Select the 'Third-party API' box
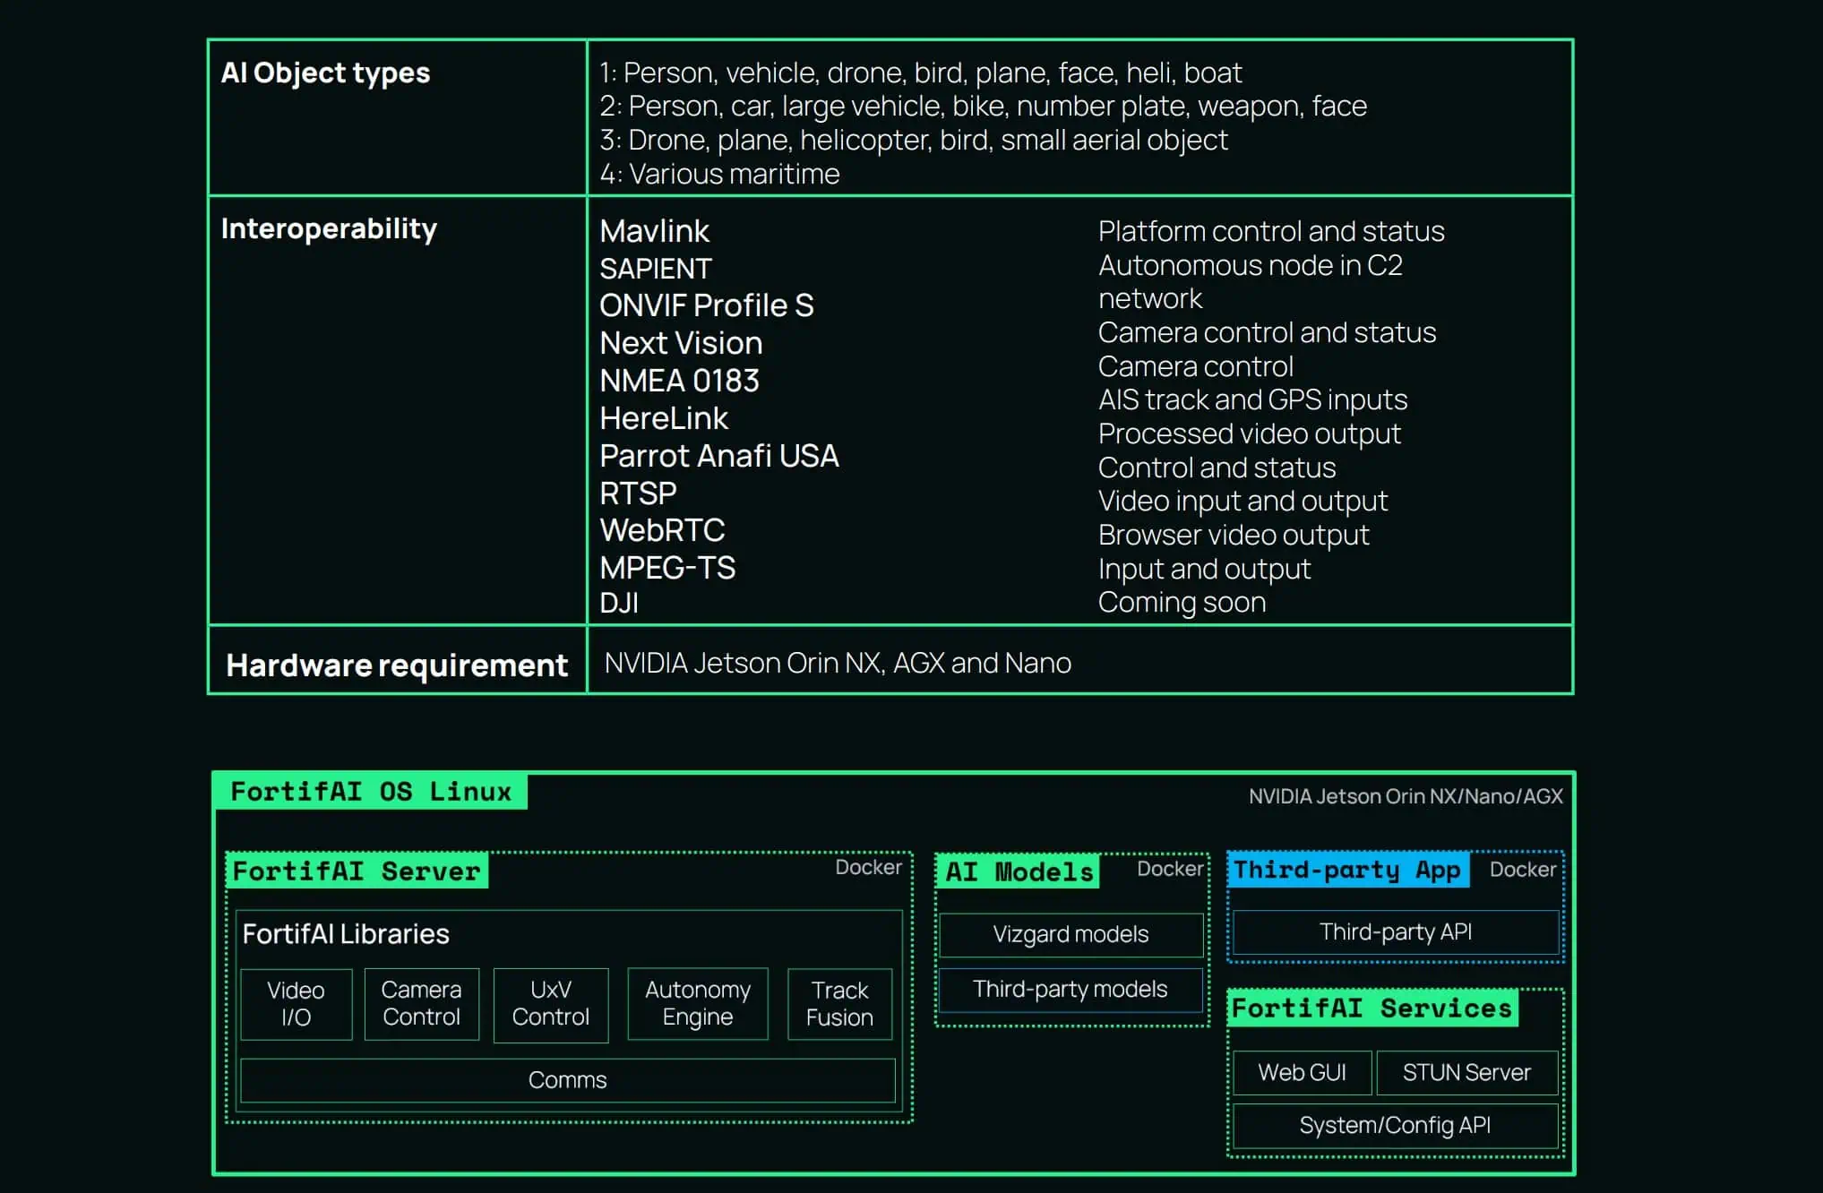The height and width of the screenshot is (1193, 1823). pos(1396,932)
